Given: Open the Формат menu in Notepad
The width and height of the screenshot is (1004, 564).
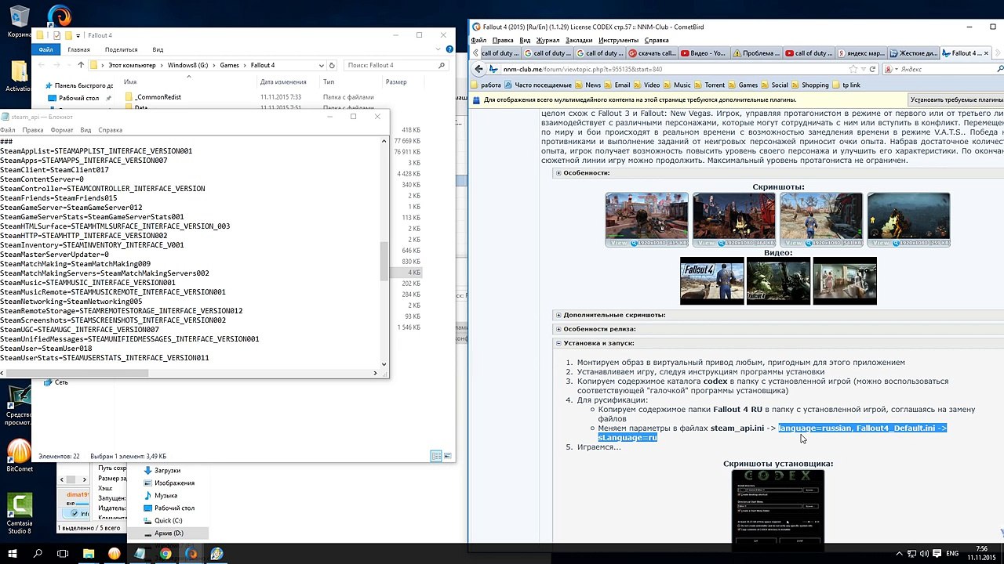Looking at the screenshot, I should pos(61,130).
